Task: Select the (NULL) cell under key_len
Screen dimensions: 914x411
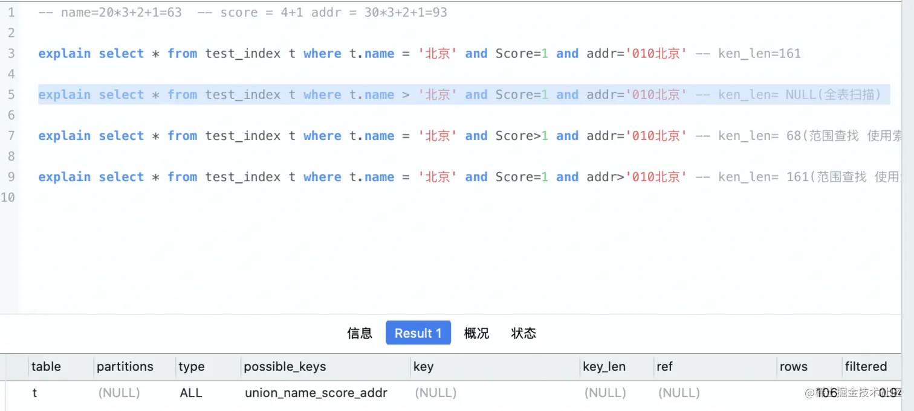Action: pos(605,393)
